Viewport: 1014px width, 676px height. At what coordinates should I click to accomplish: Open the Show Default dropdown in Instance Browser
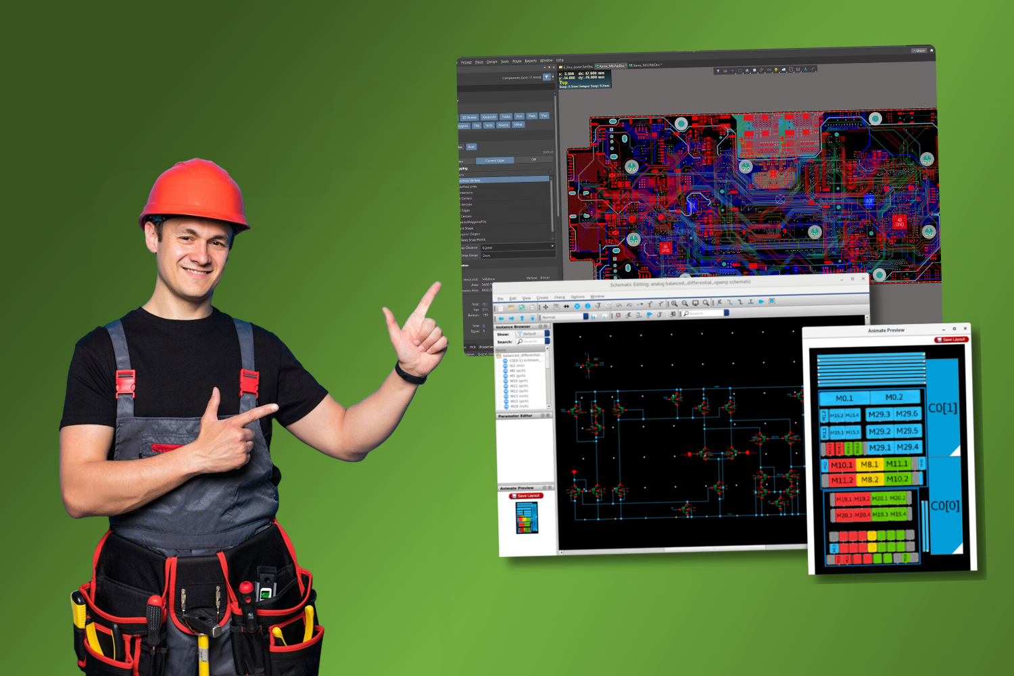[532, 333]
